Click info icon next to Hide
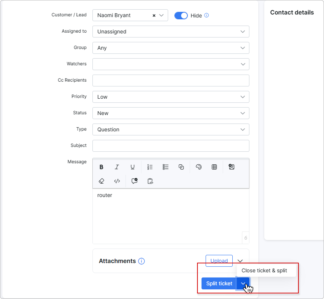The height and width of the screenshot is (299, 324). [206, 15]
